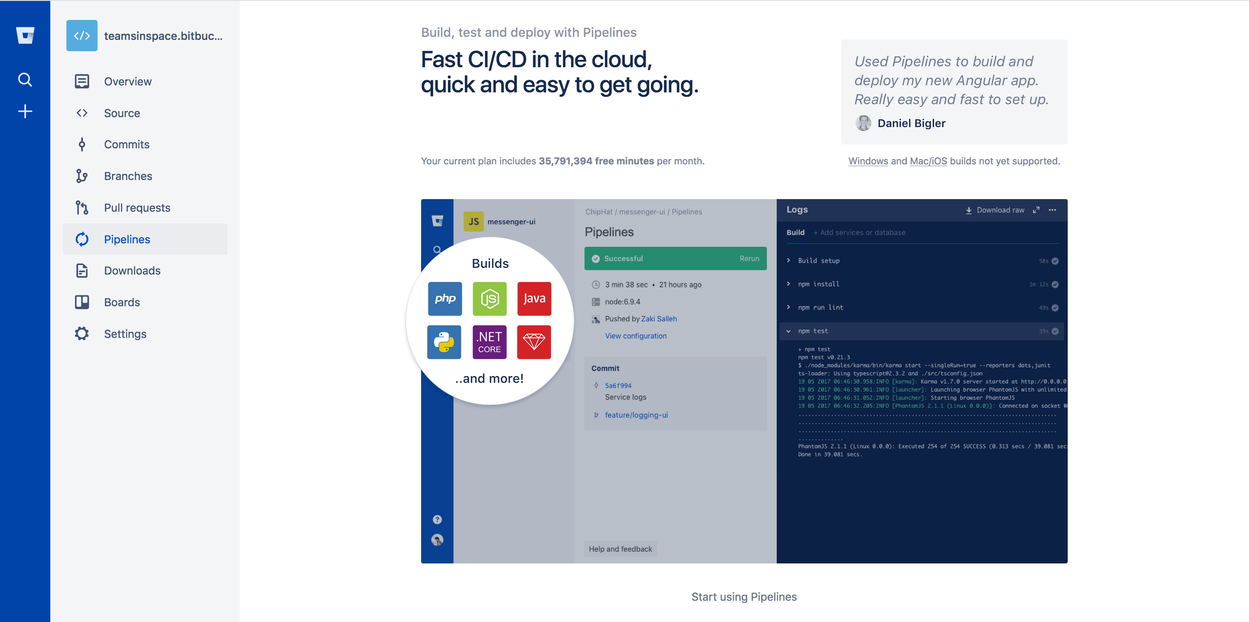Screen dimensions: 1249x622
Task: Collapse the npm test log step
Action: pyautogui.click(x=788, y=331)
